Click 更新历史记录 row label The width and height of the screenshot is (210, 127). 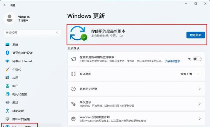88,89
